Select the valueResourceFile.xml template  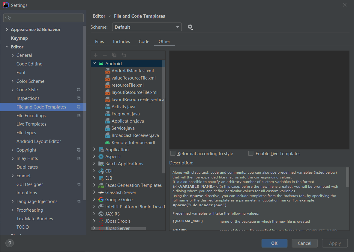(x=133, y=78)
